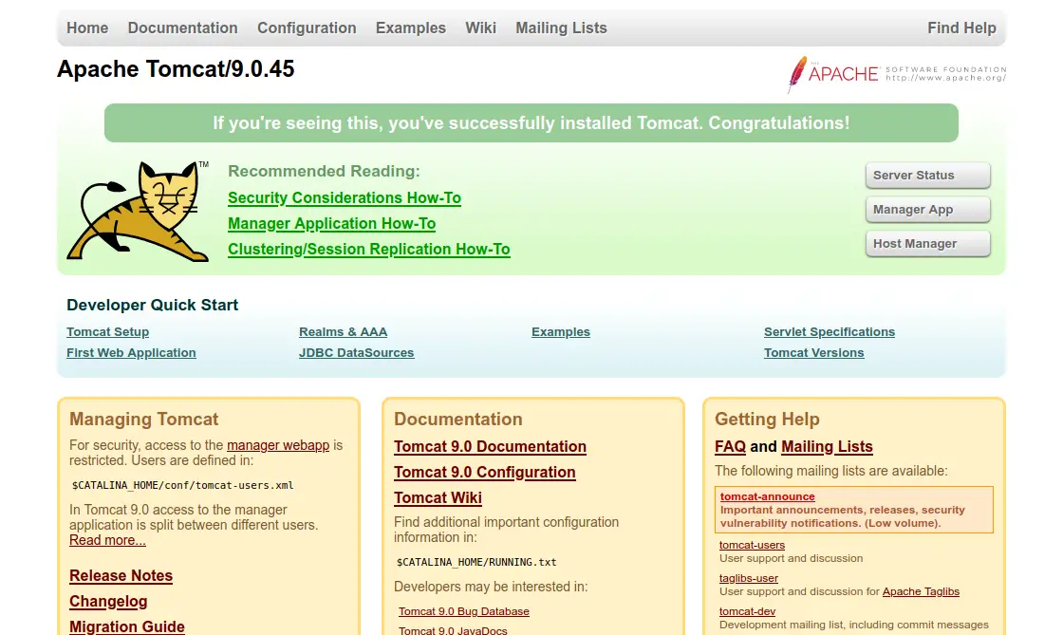Click the Managing Tomcat heading
This screenshot has width=1063, height=635.
click(x=143, y=419)
